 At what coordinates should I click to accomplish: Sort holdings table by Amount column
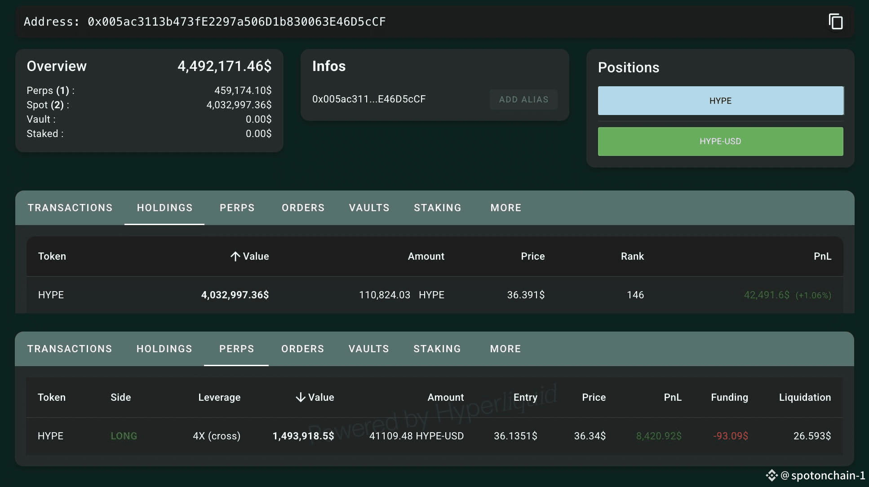click(426, 257)
